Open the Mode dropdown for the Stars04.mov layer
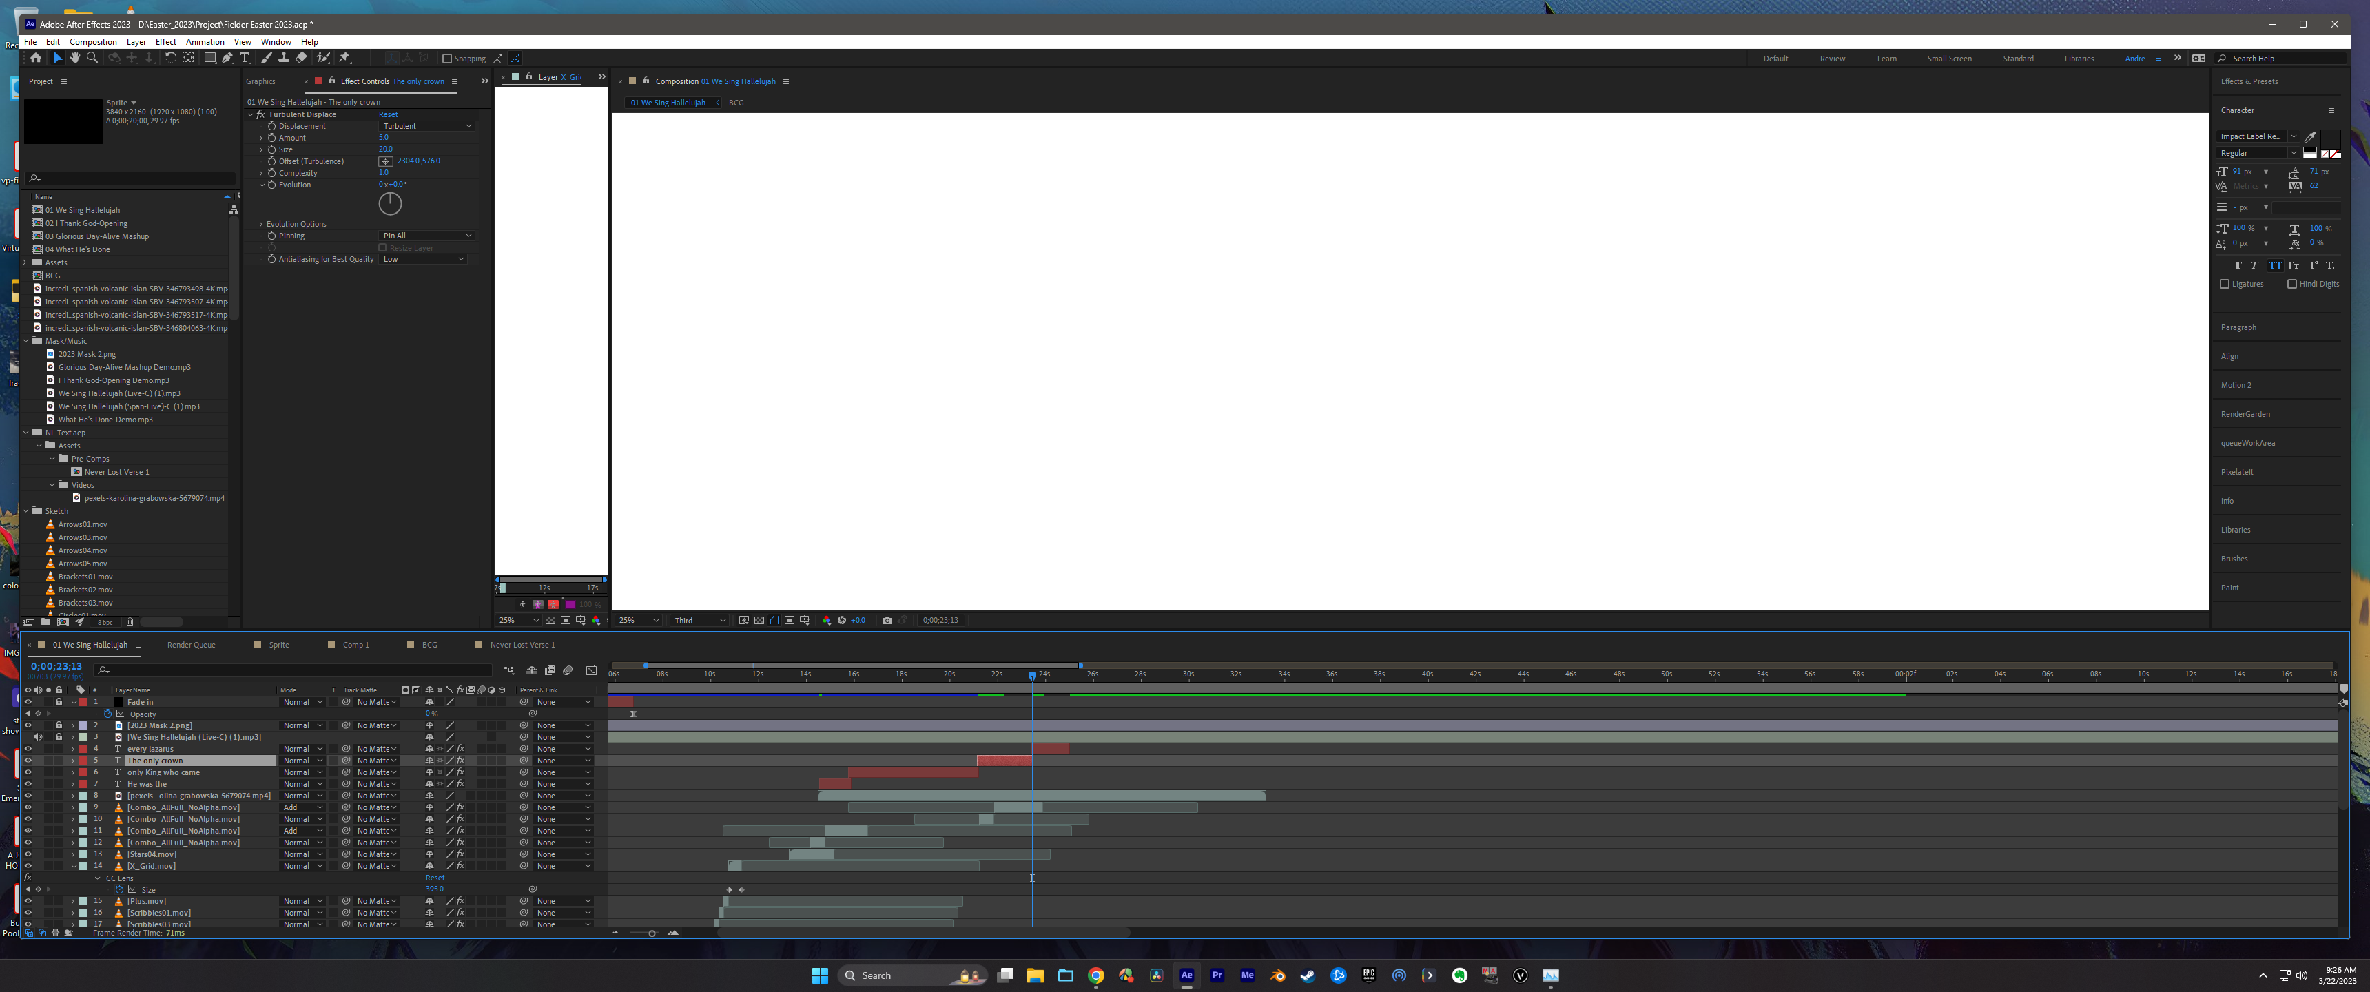This screenshot has height=992, width=2370. coord(302,854)
